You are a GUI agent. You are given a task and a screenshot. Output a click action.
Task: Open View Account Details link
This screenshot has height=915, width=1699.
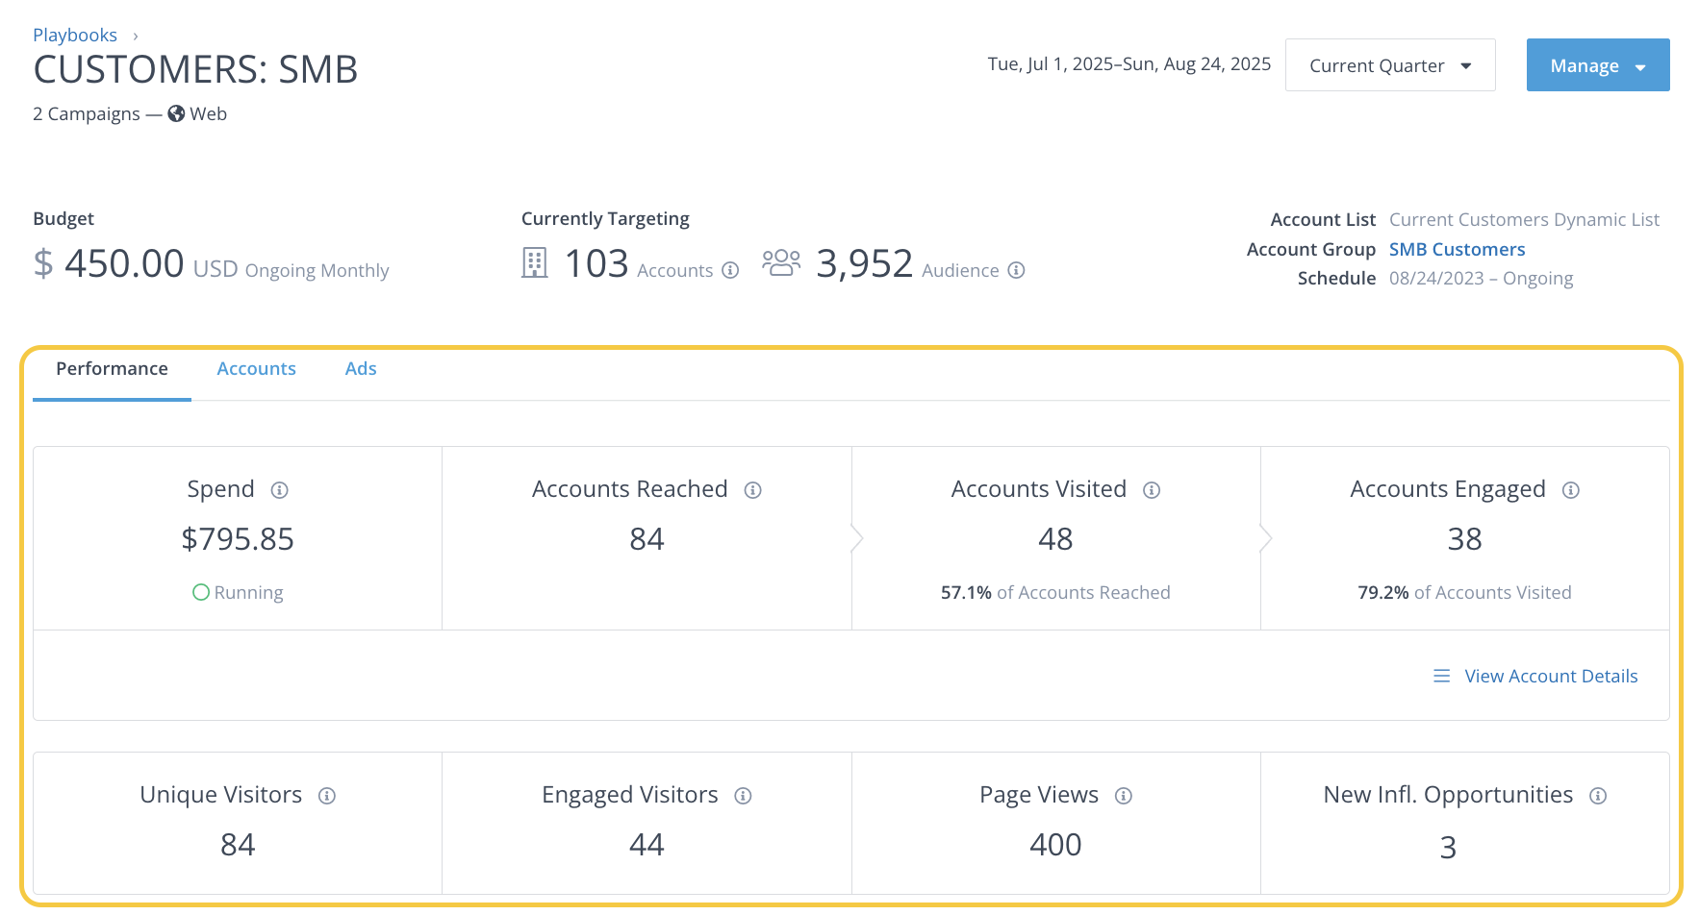[1550, 677]
